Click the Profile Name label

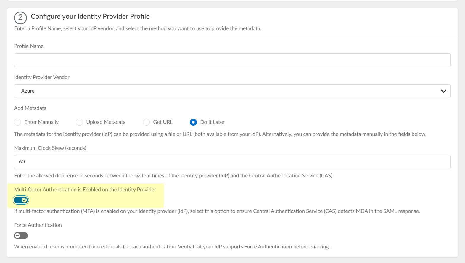pos(29,46)
